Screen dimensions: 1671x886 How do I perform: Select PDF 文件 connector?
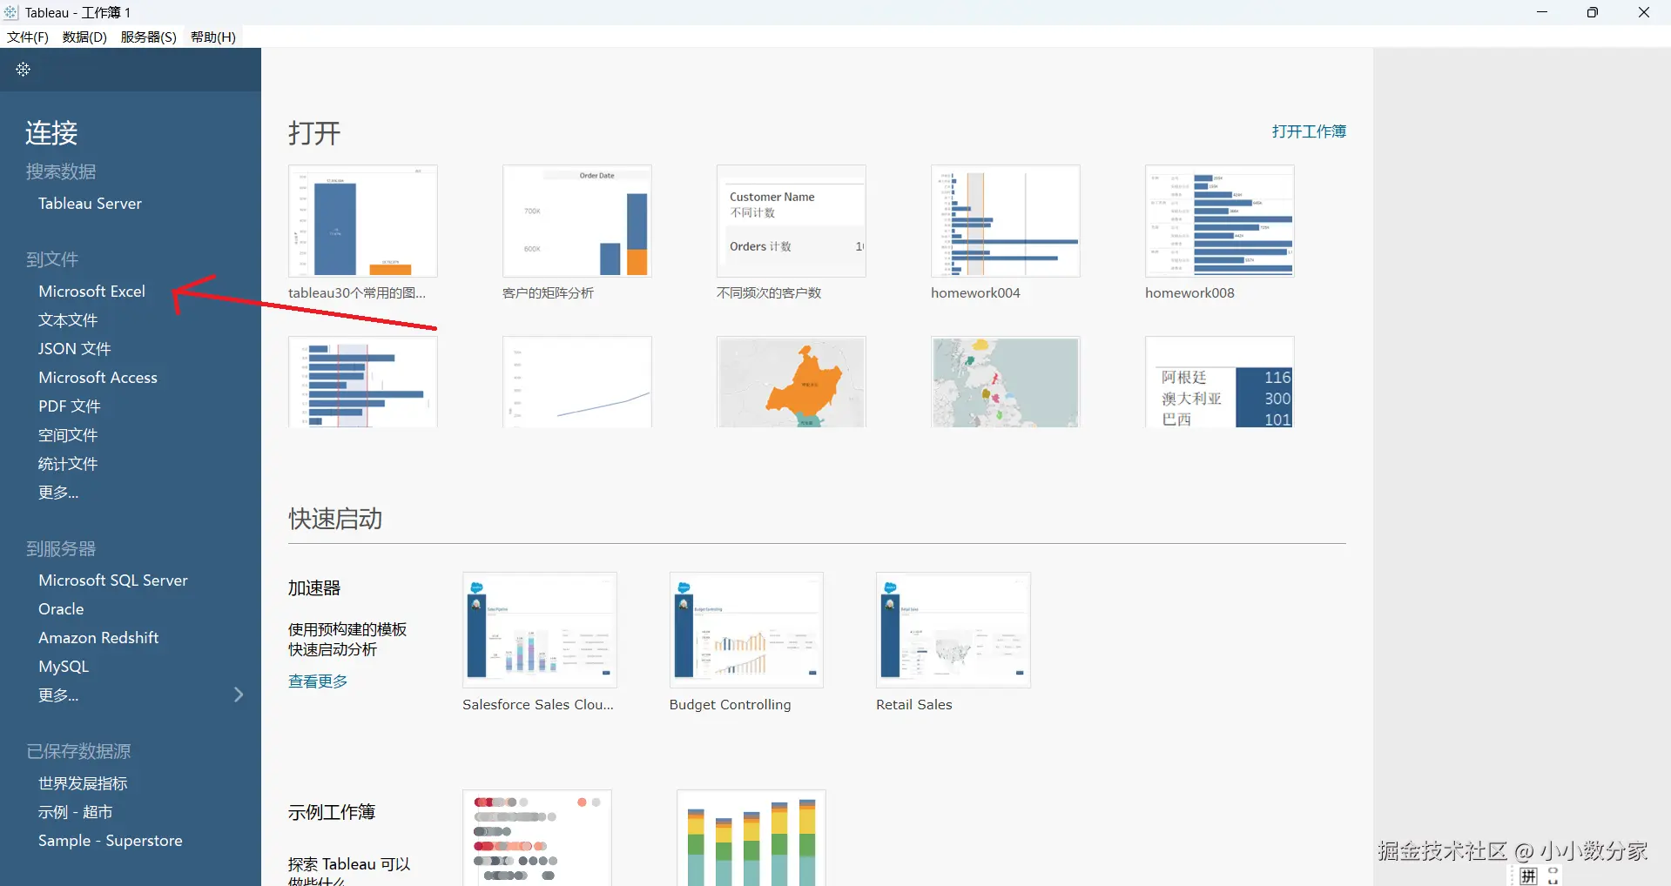click(x=70, y=406)
